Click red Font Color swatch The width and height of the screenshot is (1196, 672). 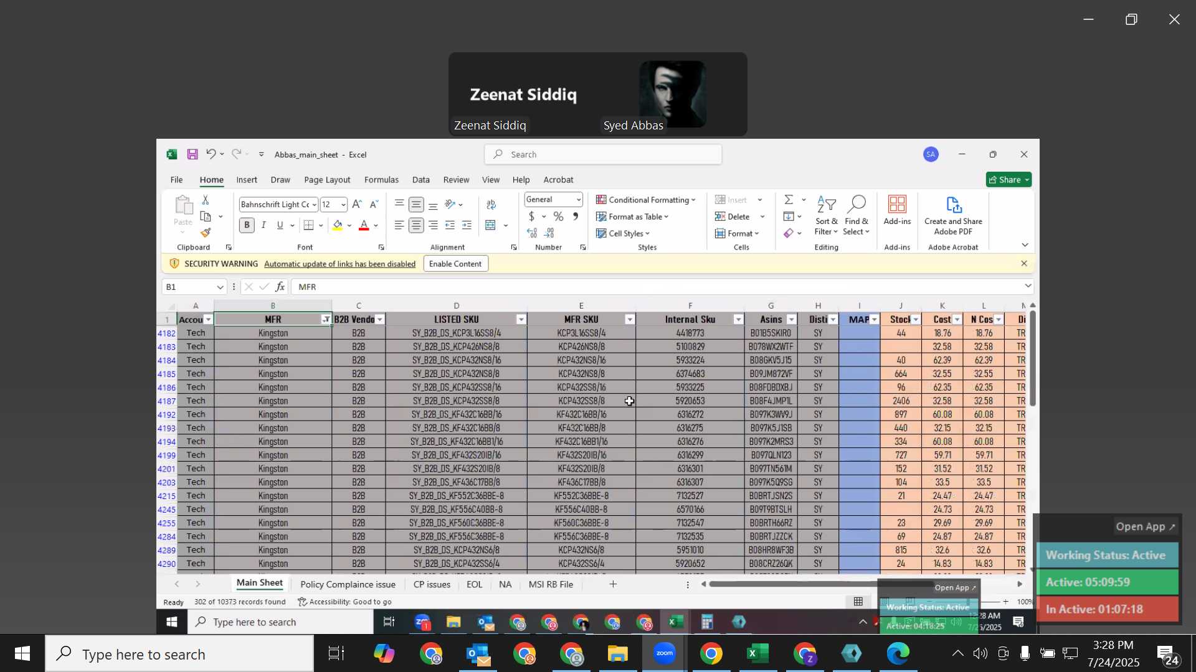pos(364,225)
